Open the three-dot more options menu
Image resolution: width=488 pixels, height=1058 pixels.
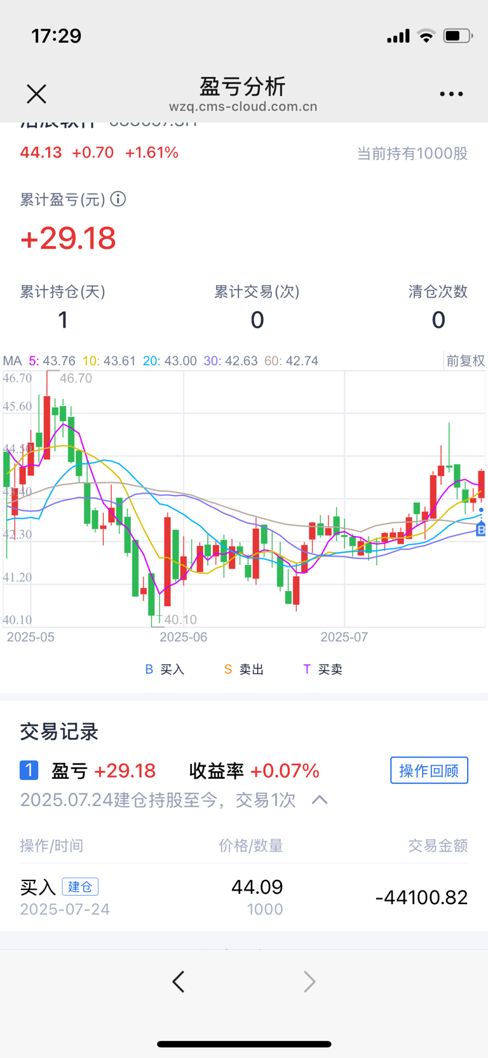coord(451,94)
